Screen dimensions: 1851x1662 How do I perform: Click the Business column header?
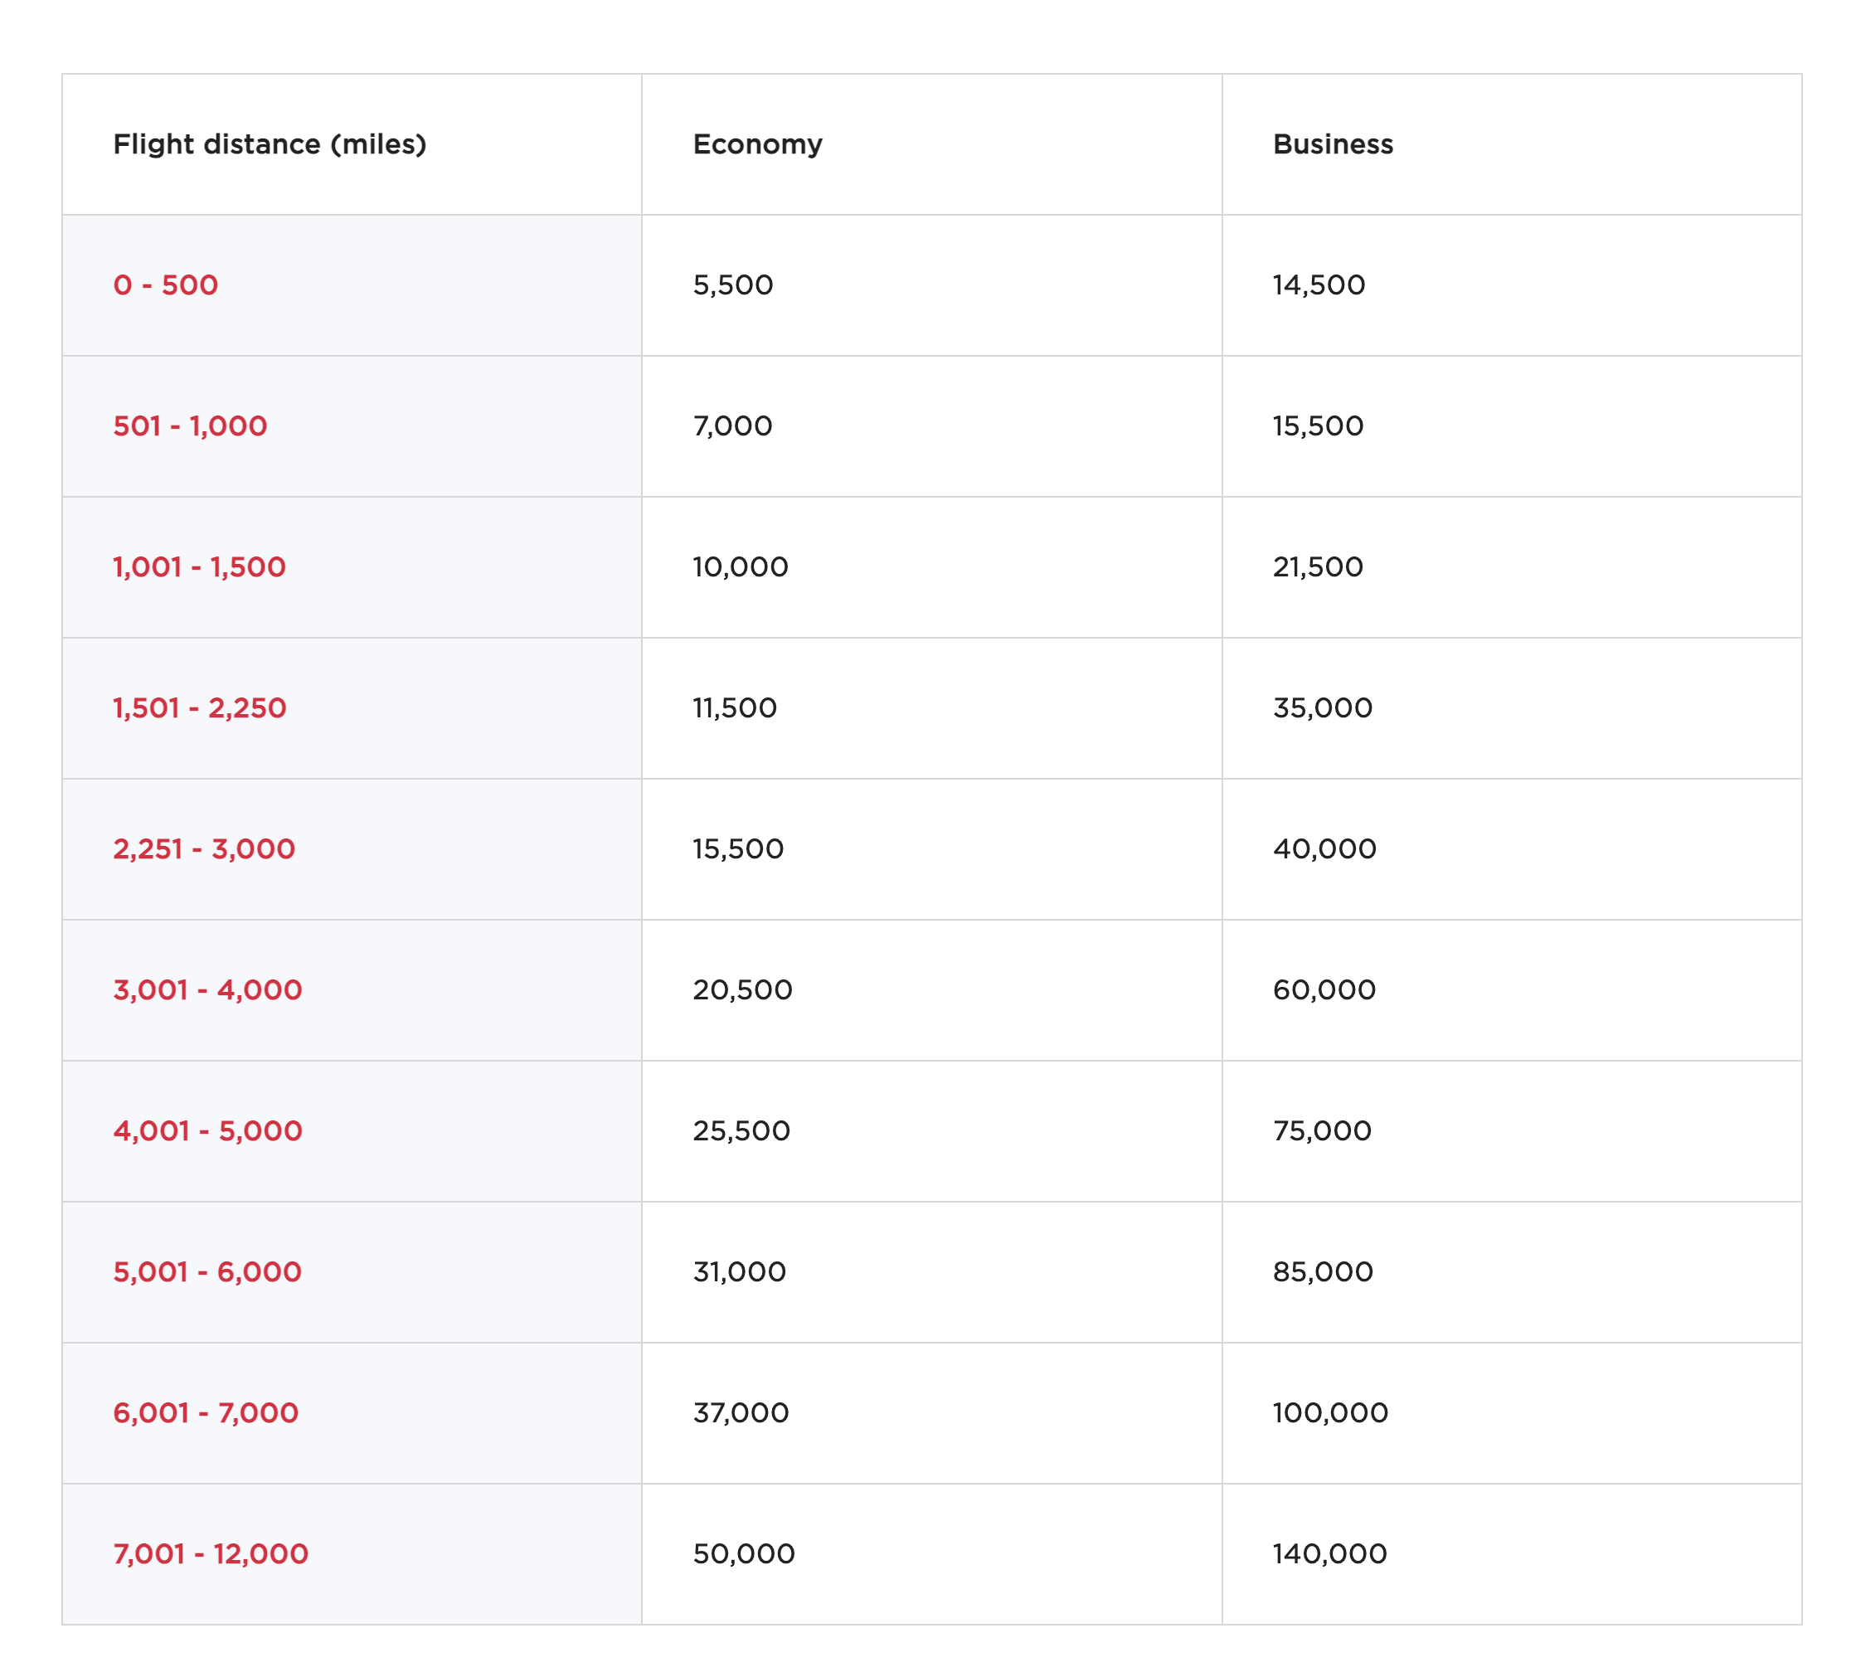pos(1333,144)
